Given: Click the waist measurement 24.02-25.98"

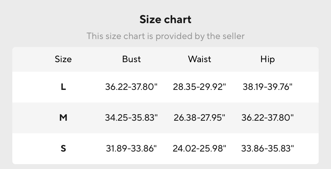Looking at the screenshot, I should point(199,148).
